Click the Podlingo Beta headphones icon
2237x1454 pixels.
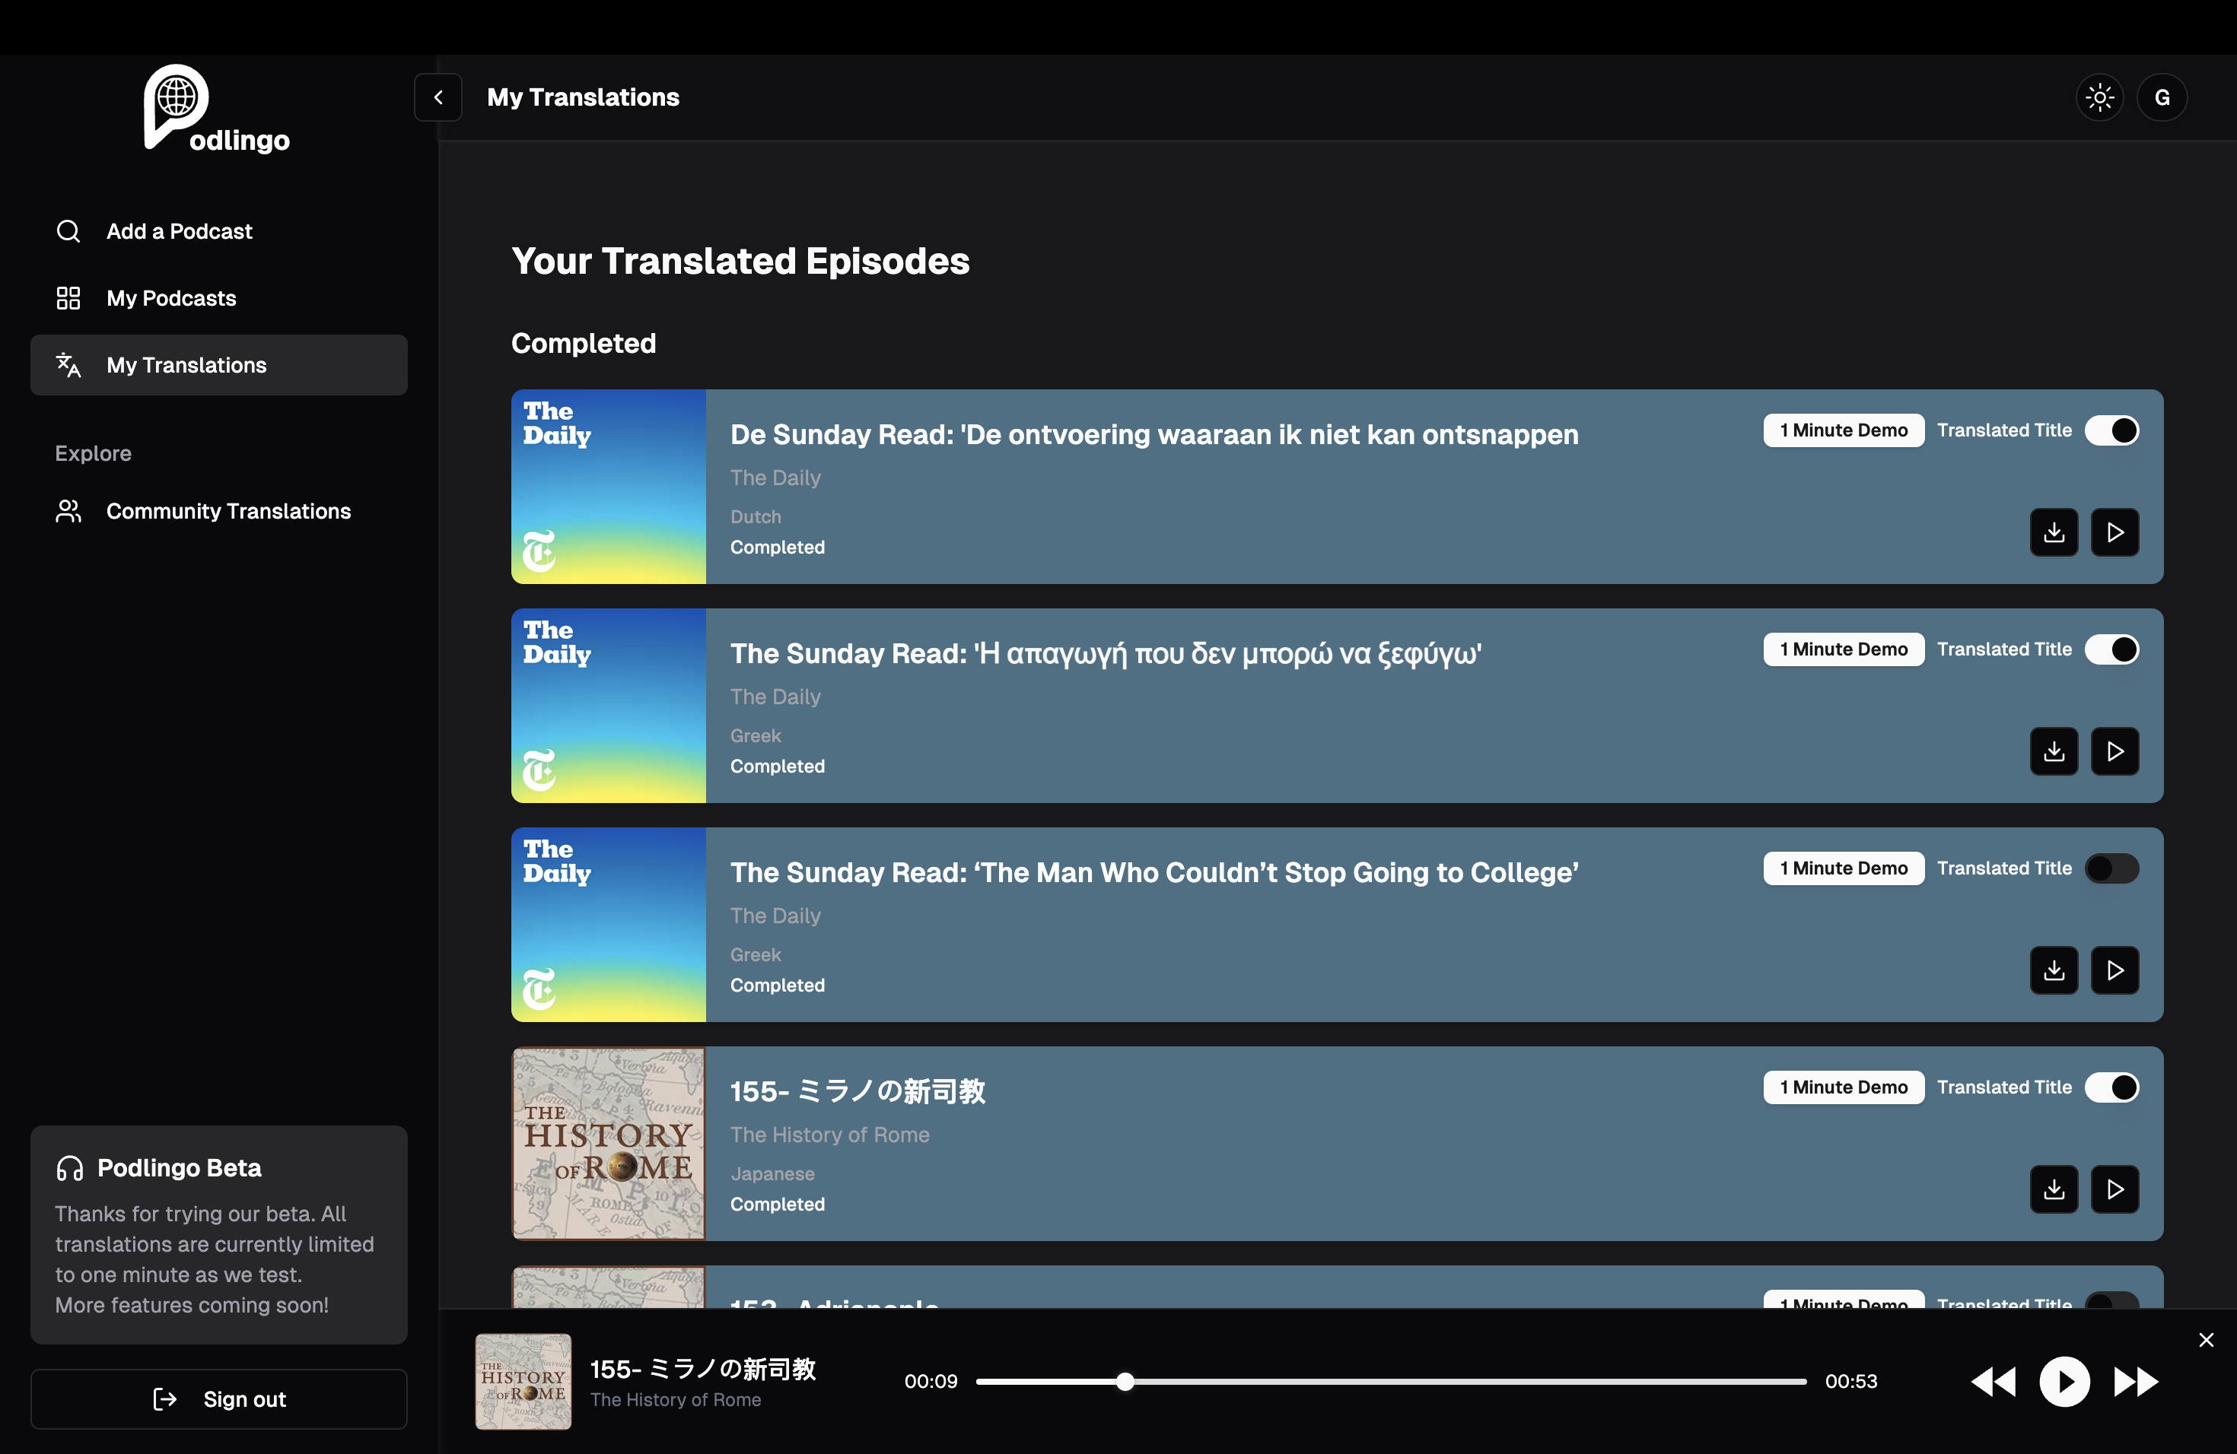coord(69,1167)
